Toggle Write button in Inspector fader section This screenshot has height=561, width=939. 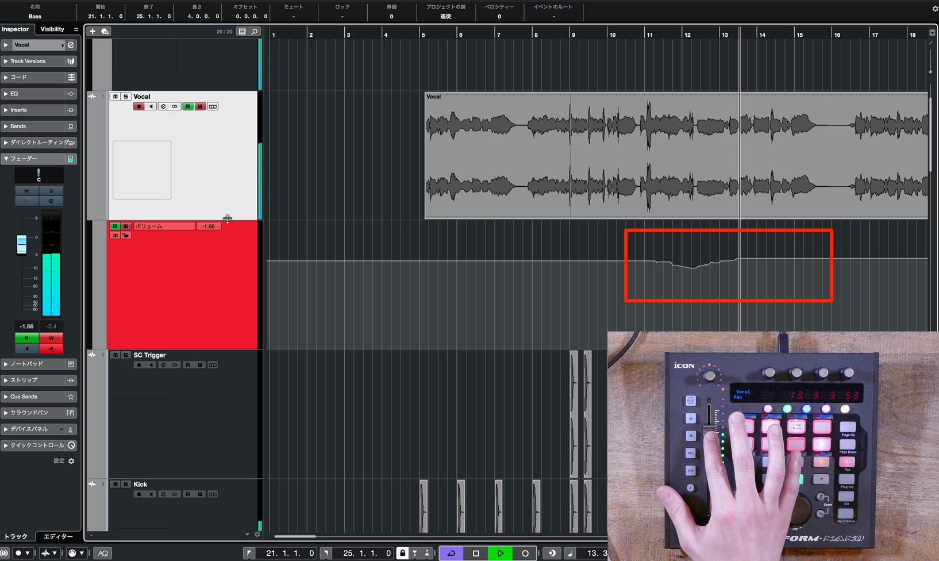tap(51, 338)
